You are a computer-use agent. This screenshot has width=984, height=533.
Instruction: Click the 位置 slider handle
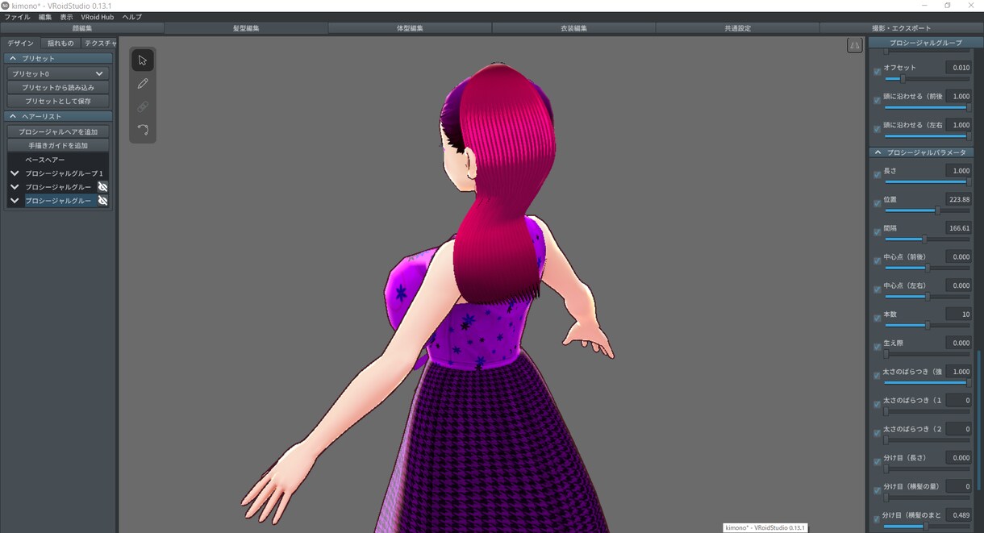coord(936,210)
